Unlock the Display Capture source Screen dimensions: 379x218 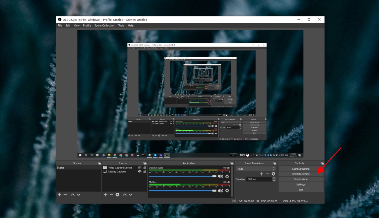145,172
